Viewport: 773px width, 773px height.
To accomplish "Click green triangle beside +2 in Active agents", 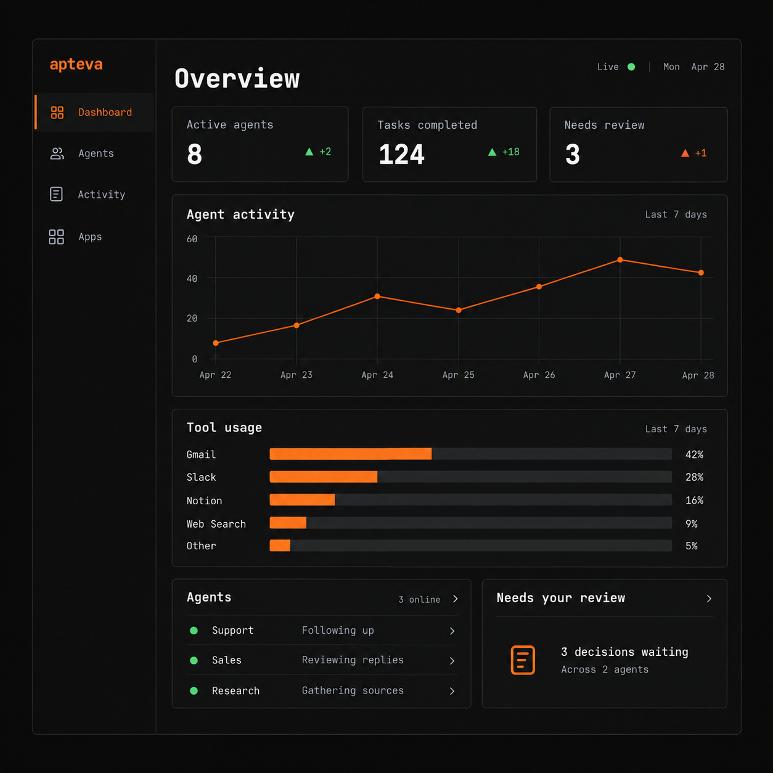I will [309, 152].
